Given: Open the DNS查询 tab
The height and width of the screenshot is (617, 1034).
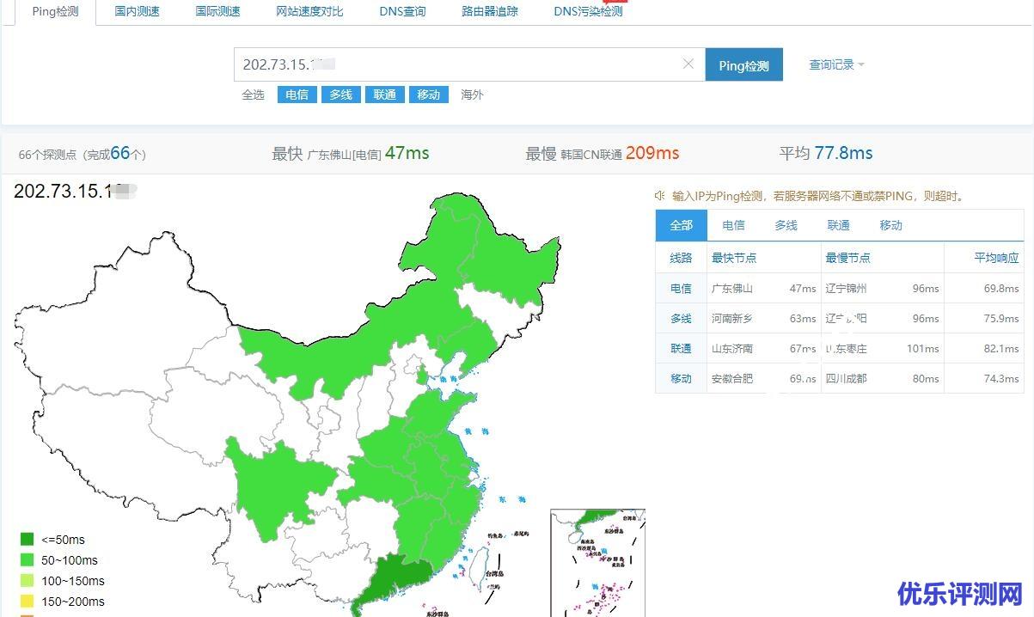Looking at the screenshot, I should click(x=402, y=12).
